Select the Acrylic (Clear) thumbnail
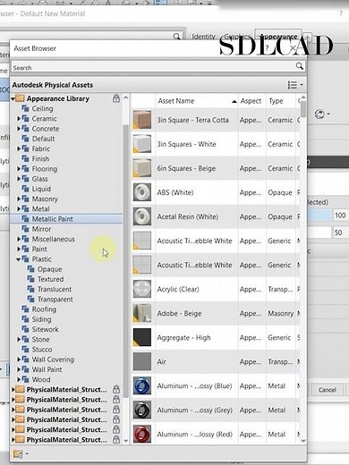 click(x=142, y=289)
